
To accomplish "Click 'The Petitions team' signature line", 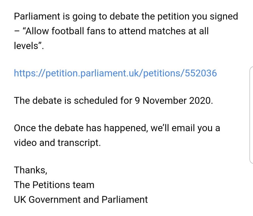I will pyautogui.click(x=54, y=185).
